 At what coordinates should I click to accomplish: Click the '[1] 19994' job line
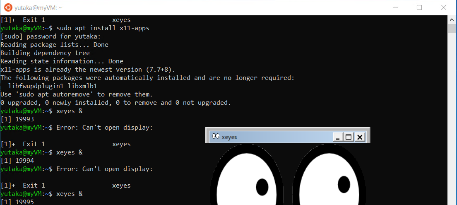point(17,161)
